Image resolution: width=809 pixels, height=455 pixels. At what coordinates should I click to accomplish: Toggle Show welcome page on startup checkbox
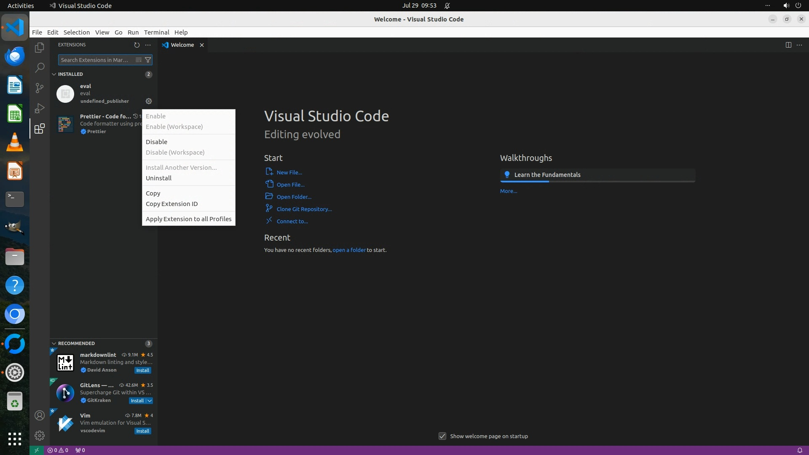pos(442,436)
